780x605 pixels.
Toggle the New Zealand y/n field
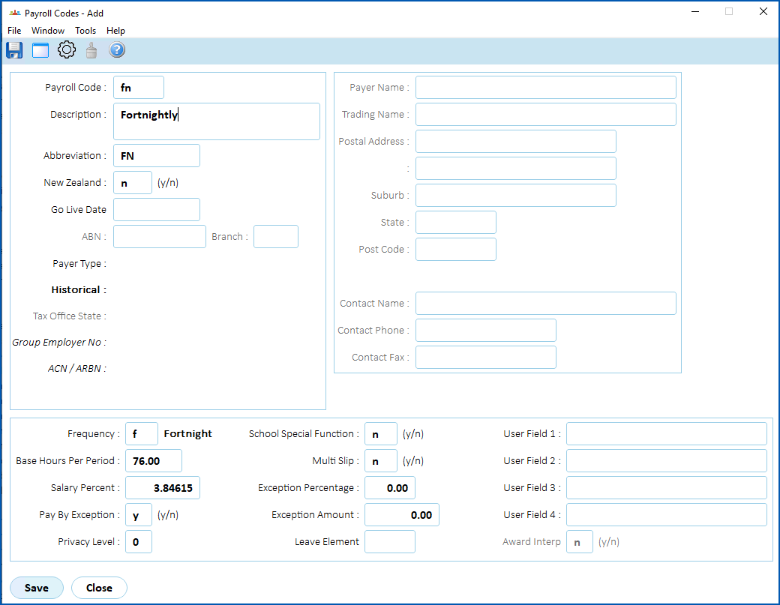[x=133, y=182]
